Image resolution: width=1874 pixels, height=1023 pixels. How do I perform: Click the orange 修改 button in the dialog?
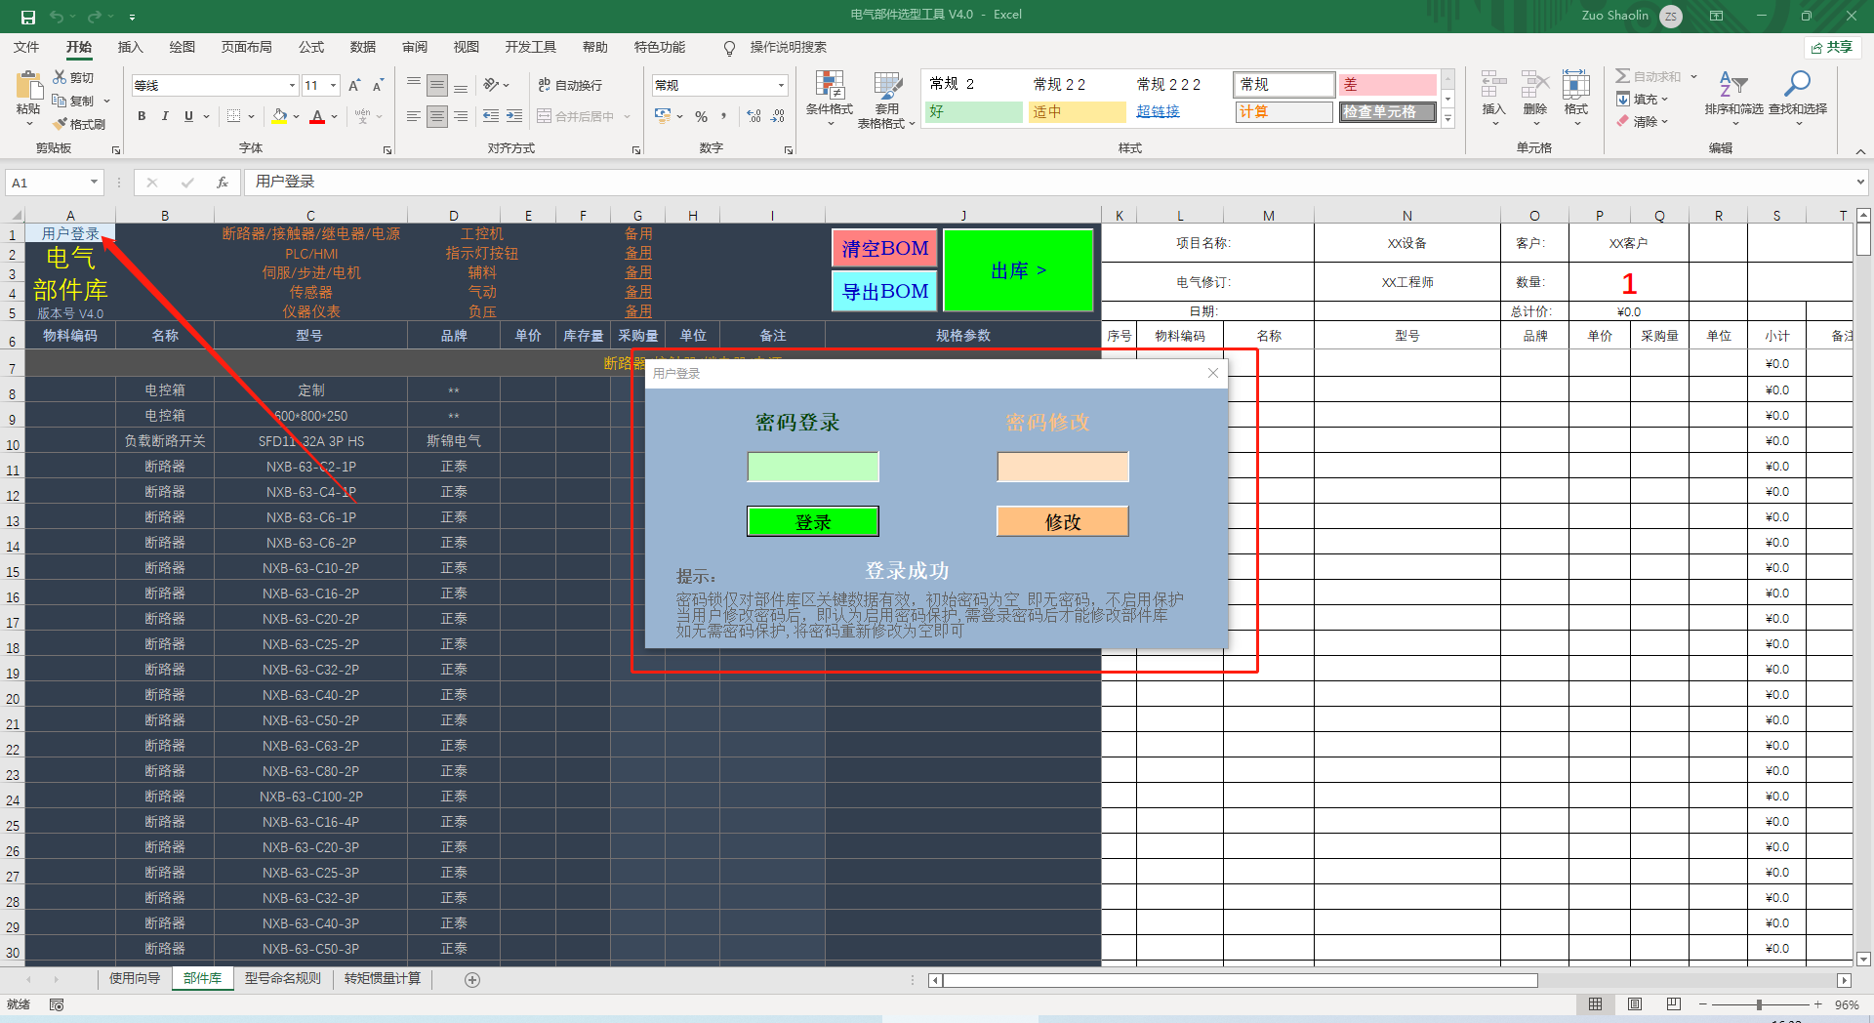click(1062, 521)
